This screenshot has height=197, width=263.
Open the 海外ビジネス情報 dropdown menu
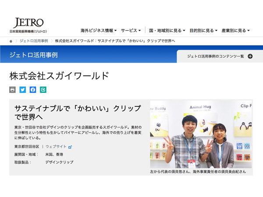[x=98, y=31]
